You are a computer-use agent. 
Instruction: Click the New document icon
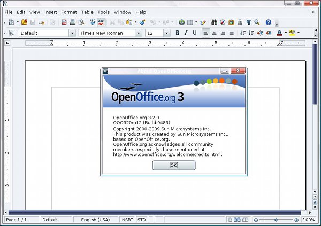[11, 22]
